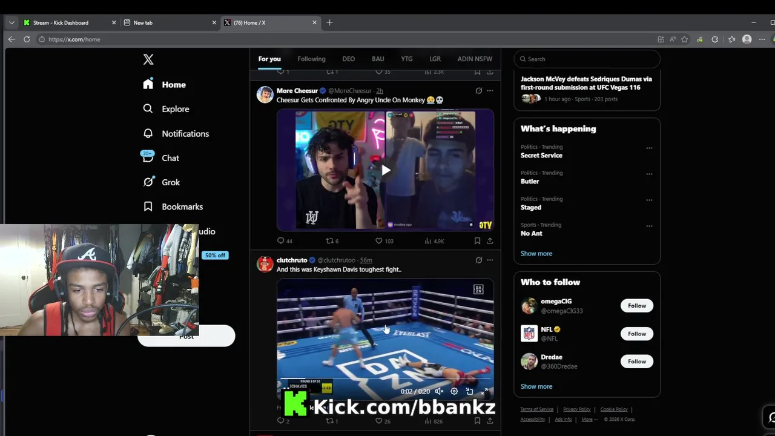Open the Staged trending topic
The height and width of the screenshot is (436, 775).
[531, 207]
